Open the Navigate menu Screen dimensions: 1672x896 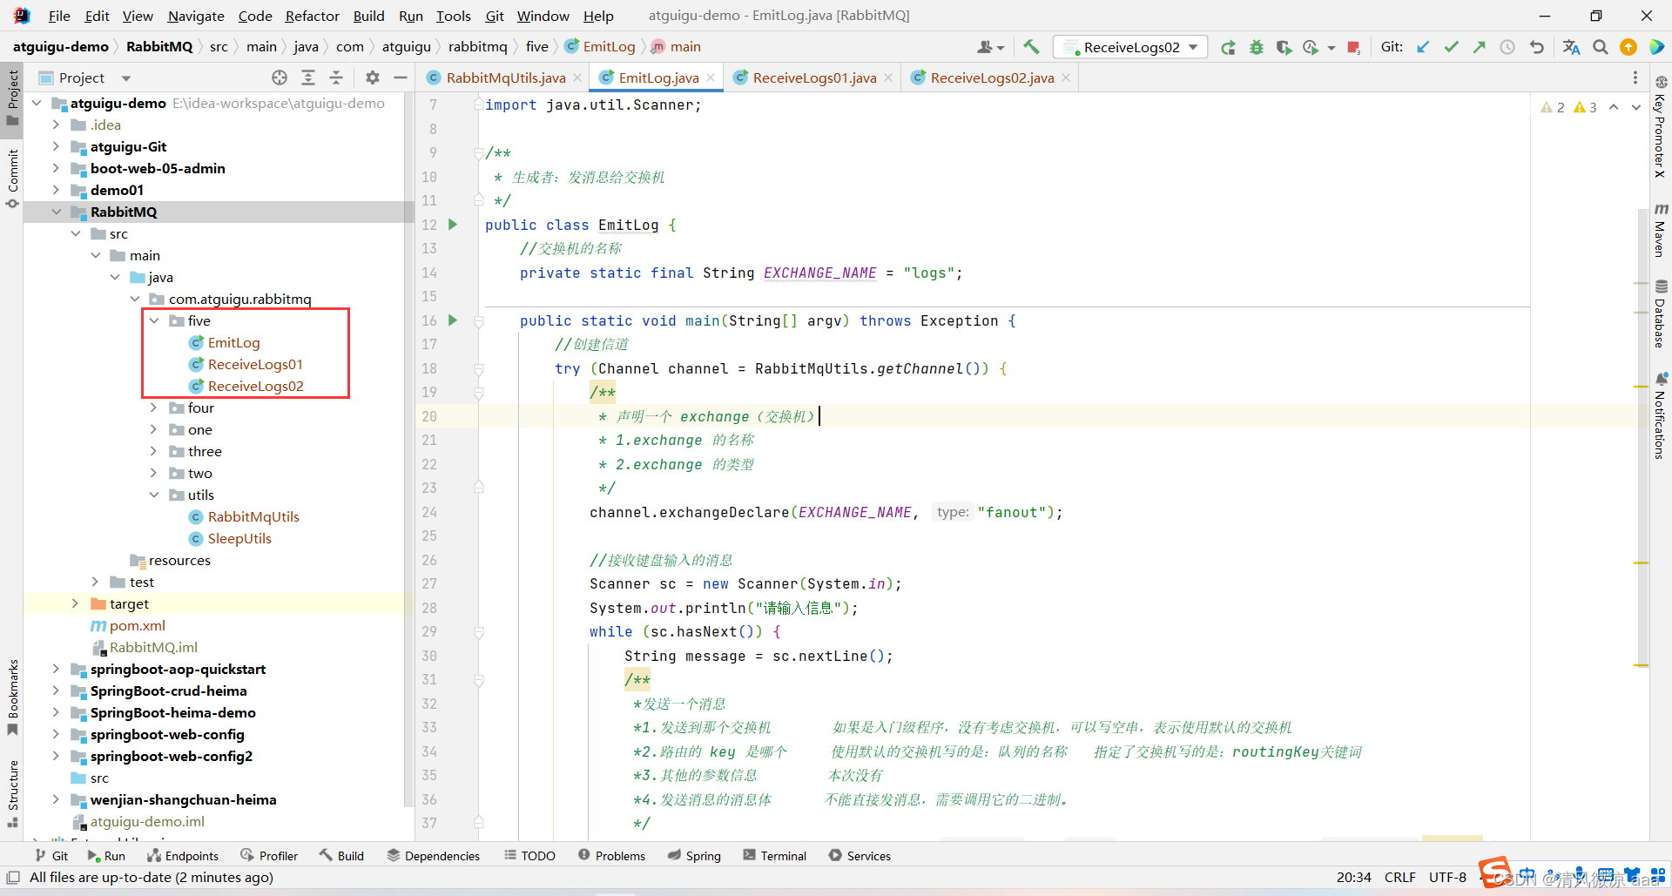pos(196,16)
